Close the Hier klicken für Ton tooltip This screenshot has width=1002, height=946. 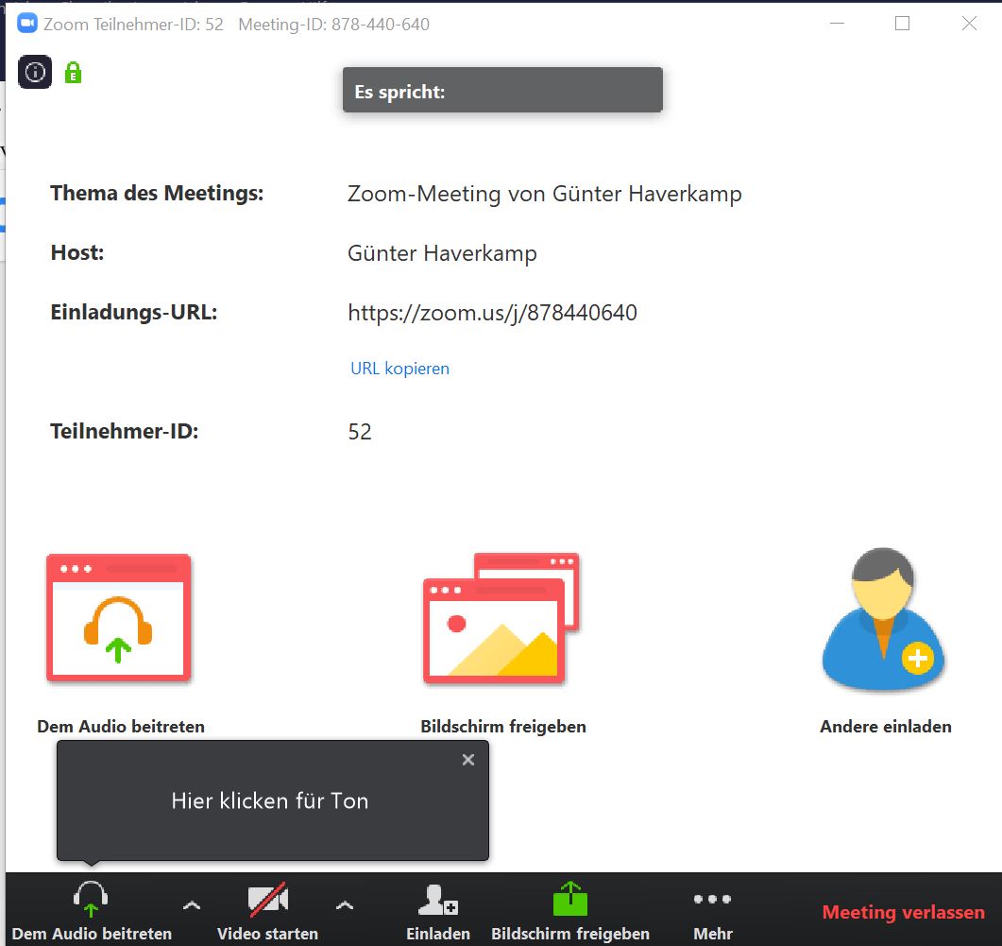(468, 759)
